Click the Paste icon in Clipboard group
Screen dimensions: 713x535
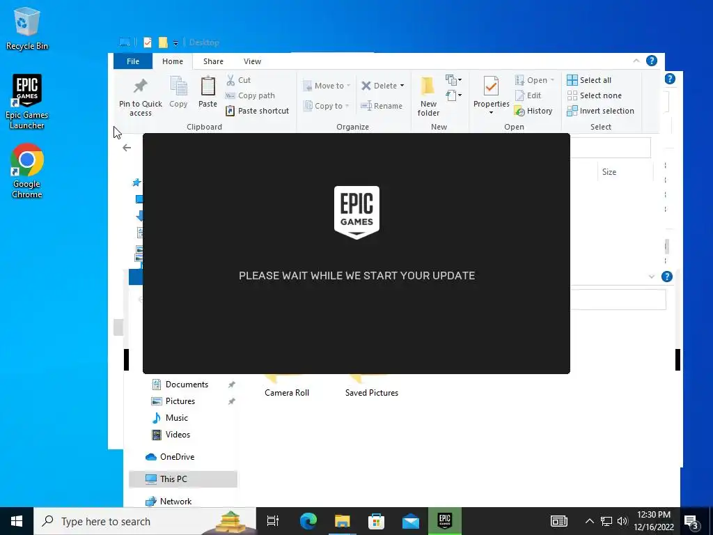coord(207,93)
